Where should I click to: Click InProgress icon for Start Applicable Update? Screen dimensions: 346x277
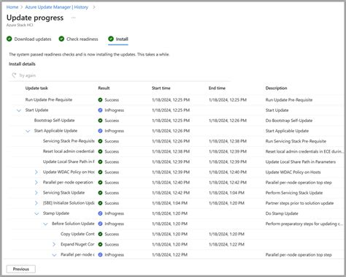(100, 131)
